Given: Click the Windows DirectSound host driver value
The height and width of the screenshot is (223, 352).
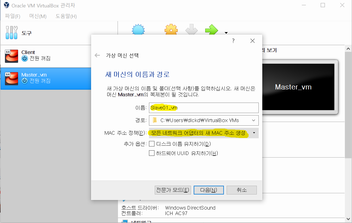Looking at the screenshot, I should [190, 208].
